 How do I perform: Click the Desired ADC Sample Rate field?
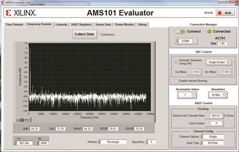pyautogui.click(x=216, y=116)
